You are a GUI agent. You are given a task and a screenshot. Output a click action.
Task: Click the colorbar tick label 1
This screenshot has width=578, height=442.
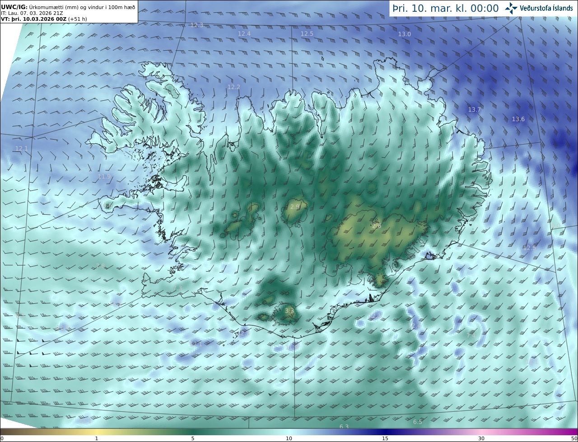pos(97,438)
